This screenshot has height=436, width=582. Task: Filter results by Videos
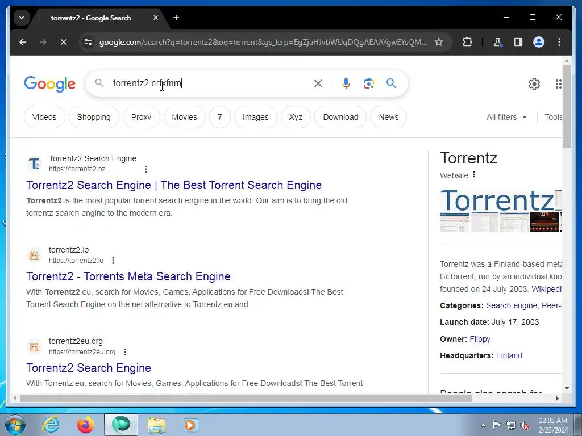(44, 117)
